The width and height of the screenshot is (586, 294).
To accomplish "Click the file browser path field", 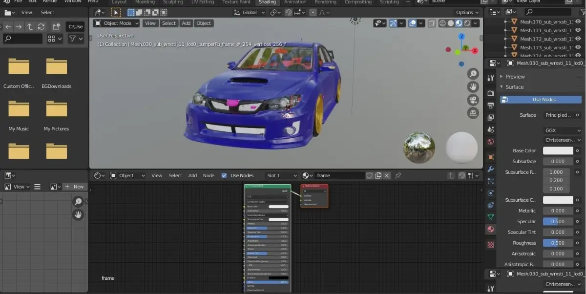I will point(75,26).
